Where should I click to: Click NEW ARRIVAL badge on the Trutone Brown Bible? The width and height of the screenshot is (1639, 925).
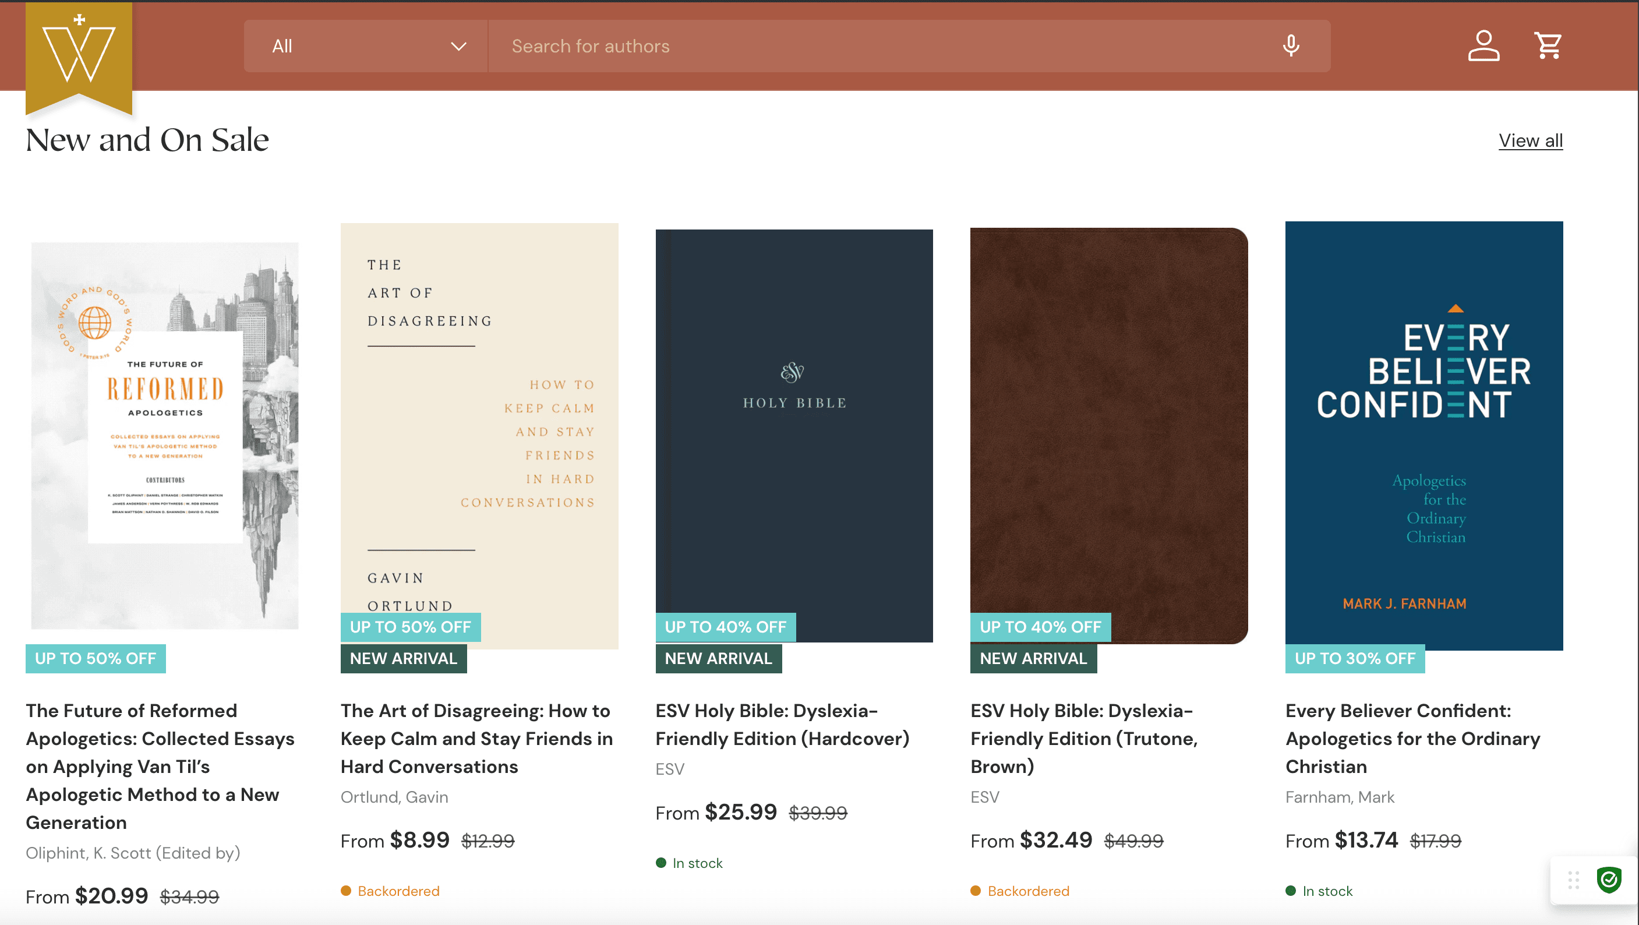[1033, 658]
